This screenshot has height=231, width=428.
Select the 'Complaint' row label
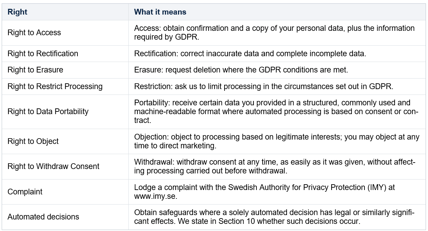click(x=25, y=192)
